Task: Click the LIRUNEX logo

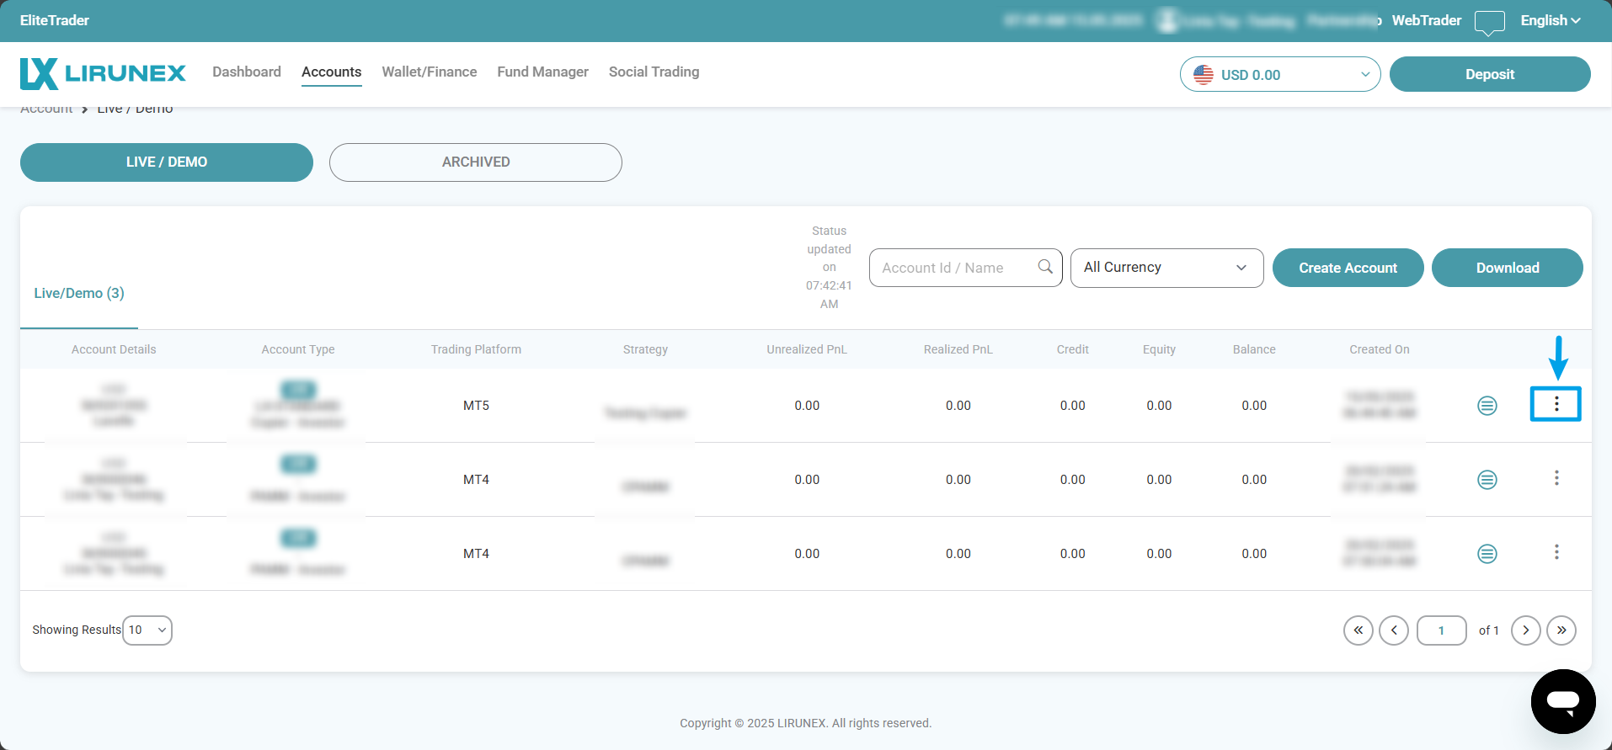Action: coord(103,74)
